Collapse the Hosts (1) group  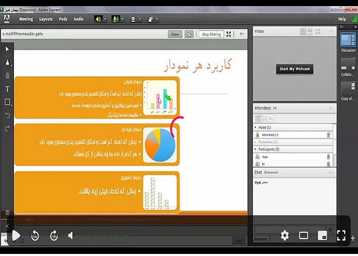(255, 127)
